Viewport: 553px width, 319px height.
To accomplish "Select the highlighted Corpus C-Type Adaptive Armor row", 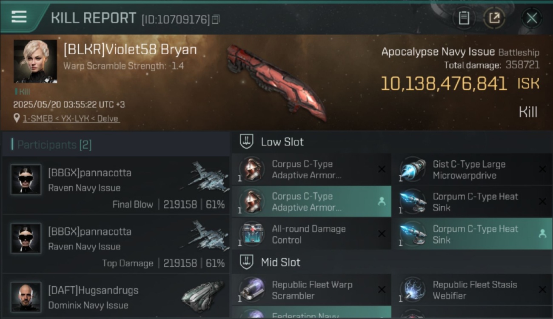I will point(311,202).
